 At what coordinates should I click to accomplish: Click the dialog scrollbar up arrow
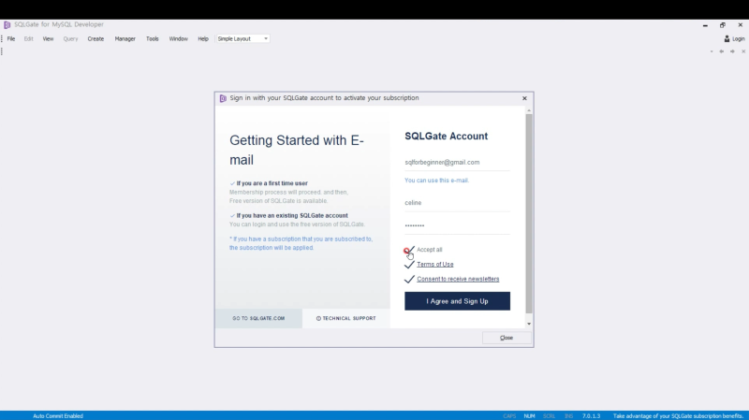point(529,110)
